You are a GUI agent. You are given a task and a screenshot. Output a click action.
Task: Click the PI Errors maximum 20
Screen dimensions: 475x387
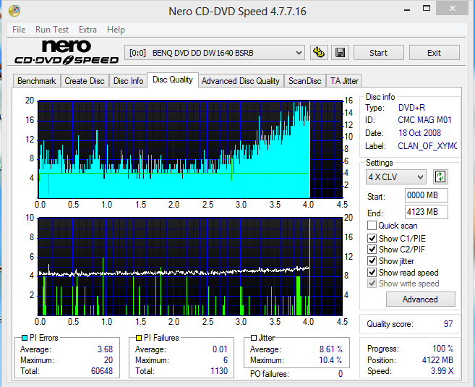[108, 360]
